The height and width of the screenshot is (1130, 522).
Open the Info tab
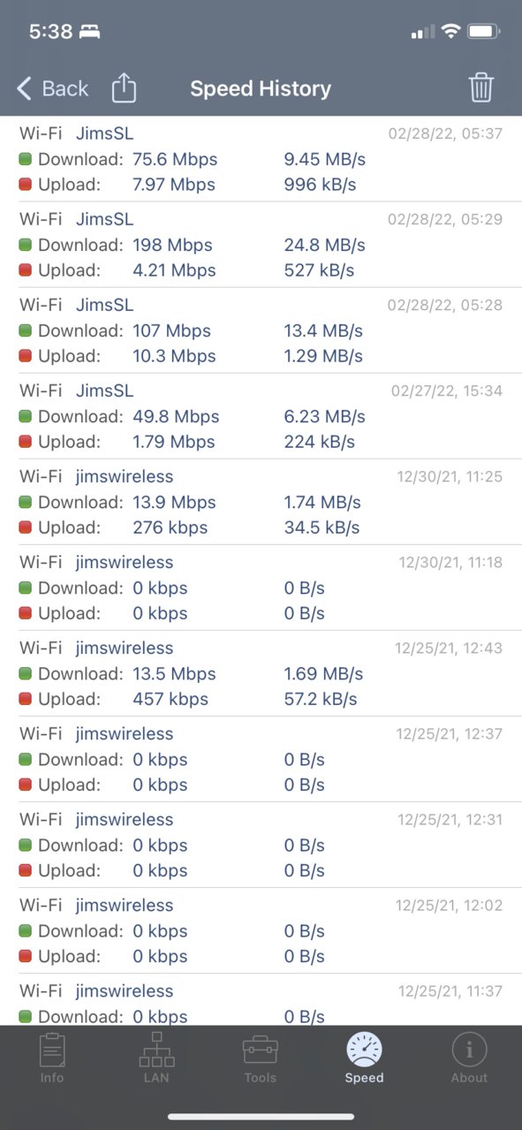(52, 1058)
